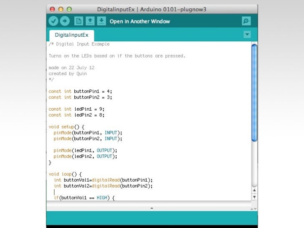
Task: Click the 'int buttonVal1=digitalRead' line
Action: 103,180
